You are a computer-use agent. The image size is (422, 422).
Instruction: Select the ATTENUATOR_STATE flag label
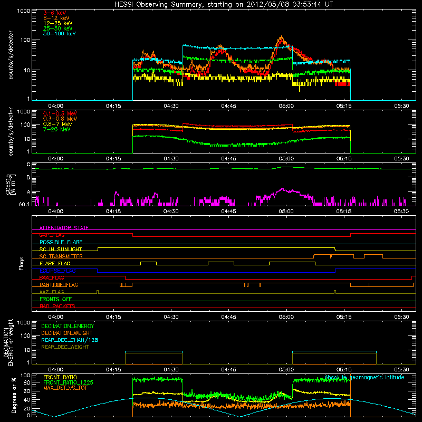tap(64, 228)
